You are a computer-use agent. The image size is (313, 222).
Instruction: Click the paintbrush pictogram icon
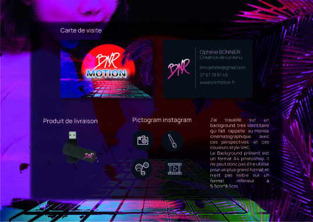click(x=173, y=141)
